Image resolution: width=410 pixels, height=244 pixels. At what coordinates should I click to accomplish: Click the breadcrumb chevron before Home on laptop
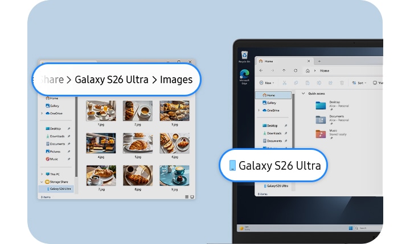click(x=315, y=70)
